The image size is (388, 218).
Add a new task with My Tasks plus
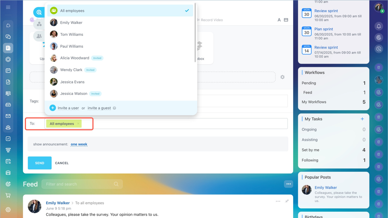coord(362,119)
